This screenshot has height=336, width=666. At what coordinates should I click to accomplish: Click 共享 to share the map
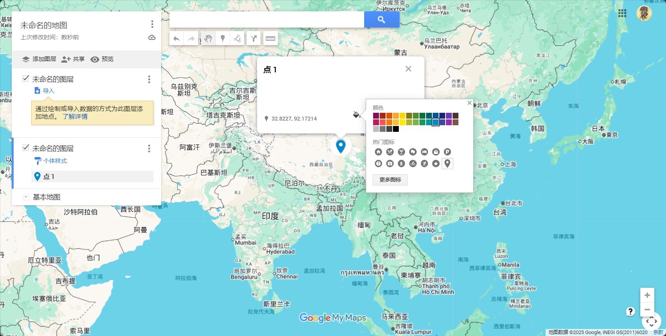point(73,59)
